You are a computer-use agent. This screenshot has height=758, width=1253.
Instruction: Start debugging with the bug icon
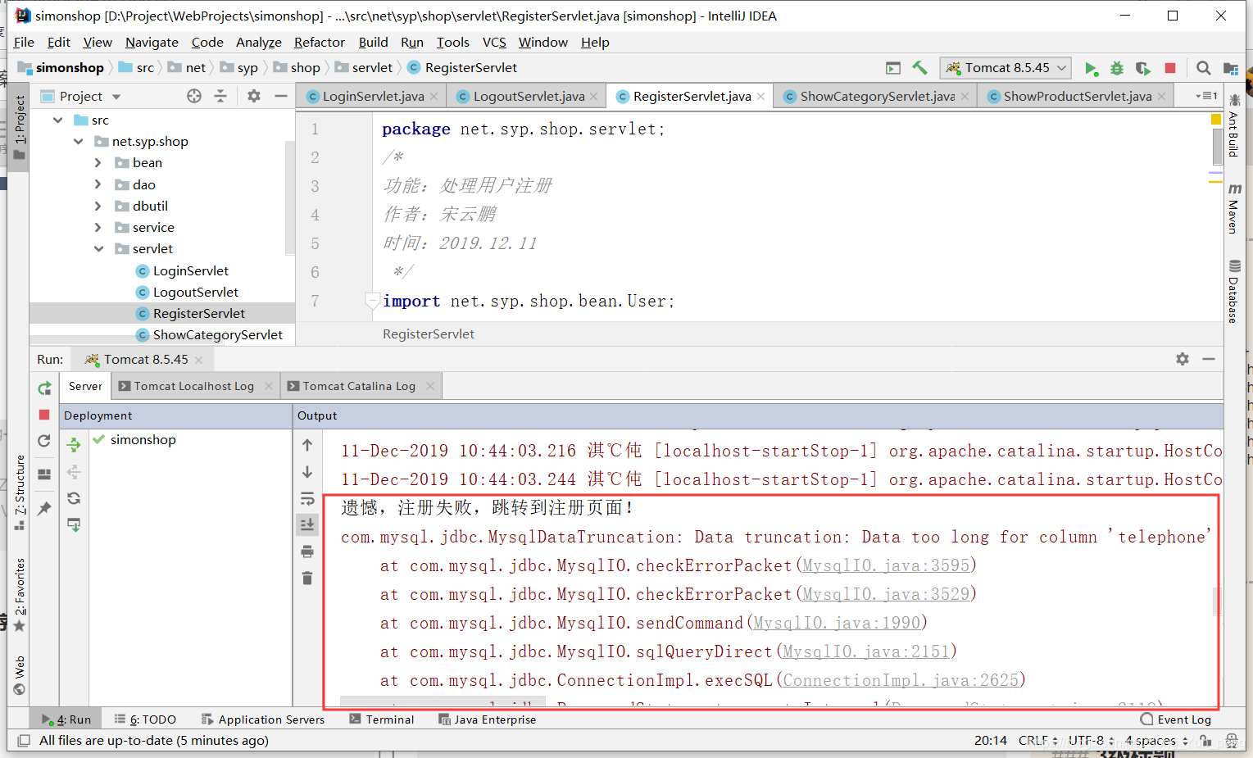point(1116,68)
